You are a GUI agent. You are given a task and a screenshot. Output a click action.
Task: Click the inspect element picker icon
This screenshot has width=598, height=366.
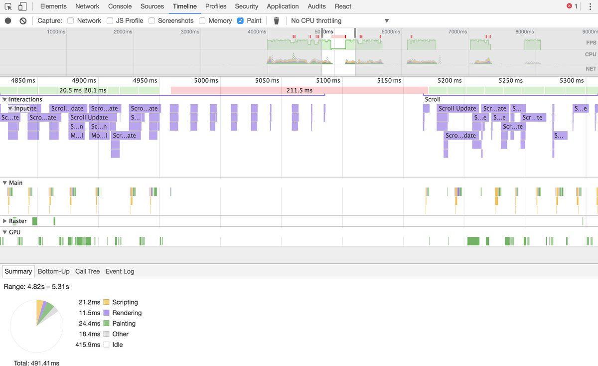coord(8,6)
